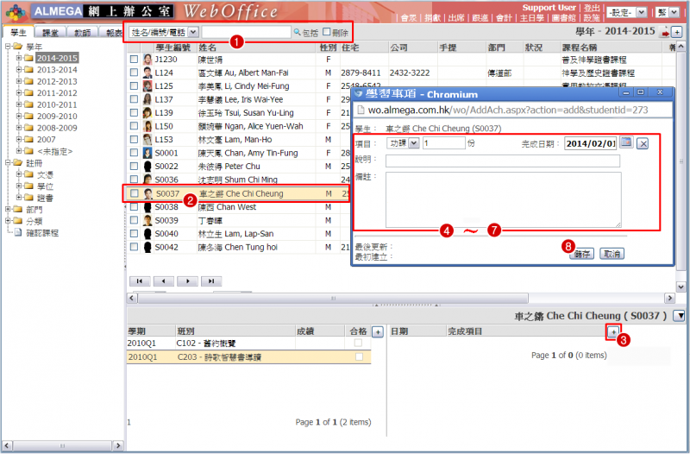Click the add student plus icon beside 學年 2014-2015

[x=676, y=32]
